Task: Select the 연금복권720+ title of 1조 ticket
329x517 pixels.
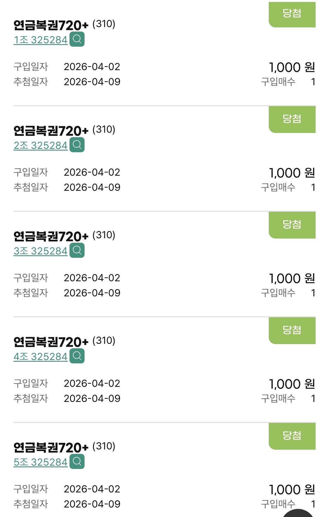Action: coord(51,25)
